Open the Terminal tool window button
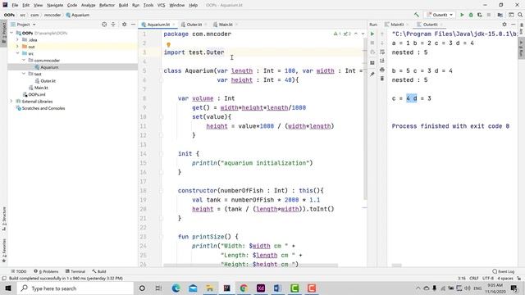This screenshot has height=295, width=525. tap(75, 271)
